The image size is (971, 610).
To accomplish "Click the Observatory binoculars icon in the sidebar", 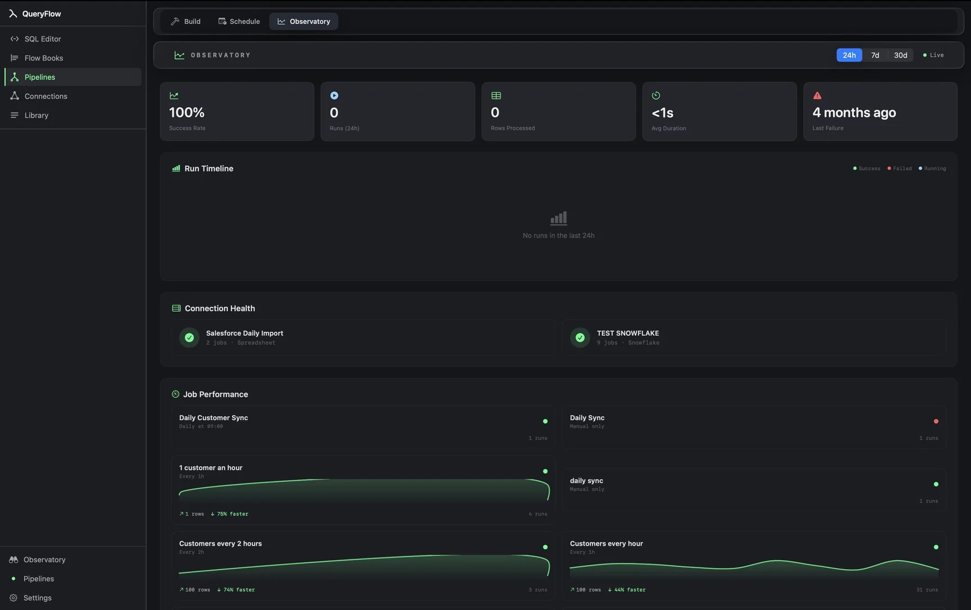I will [13, 559].
